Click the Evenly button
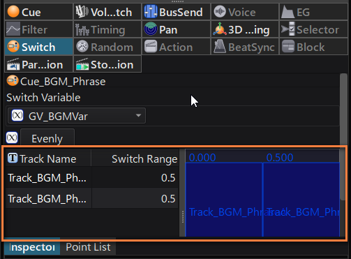351x259 pixels. [x=47, y=138]
